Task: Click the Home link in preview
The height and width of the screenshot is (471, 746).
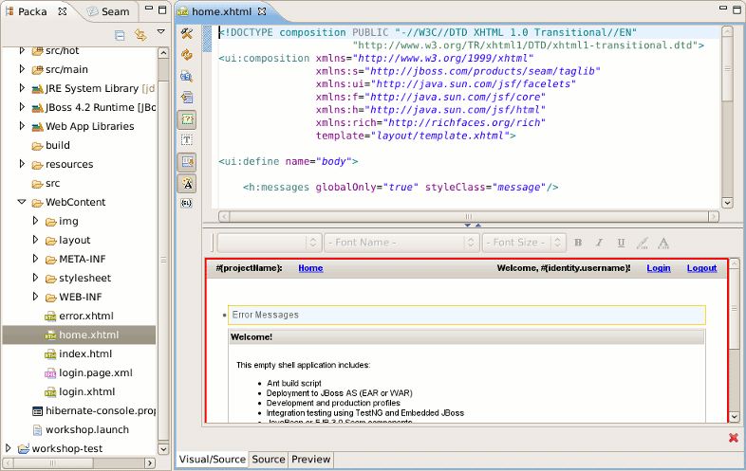Action: [x=310, y=268]
